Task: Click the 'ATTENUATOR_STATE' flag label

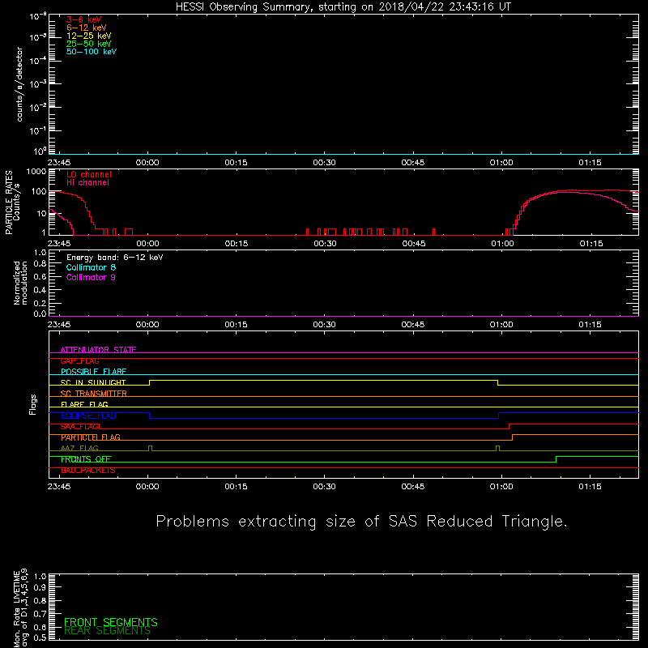Action: coord(98,350)
